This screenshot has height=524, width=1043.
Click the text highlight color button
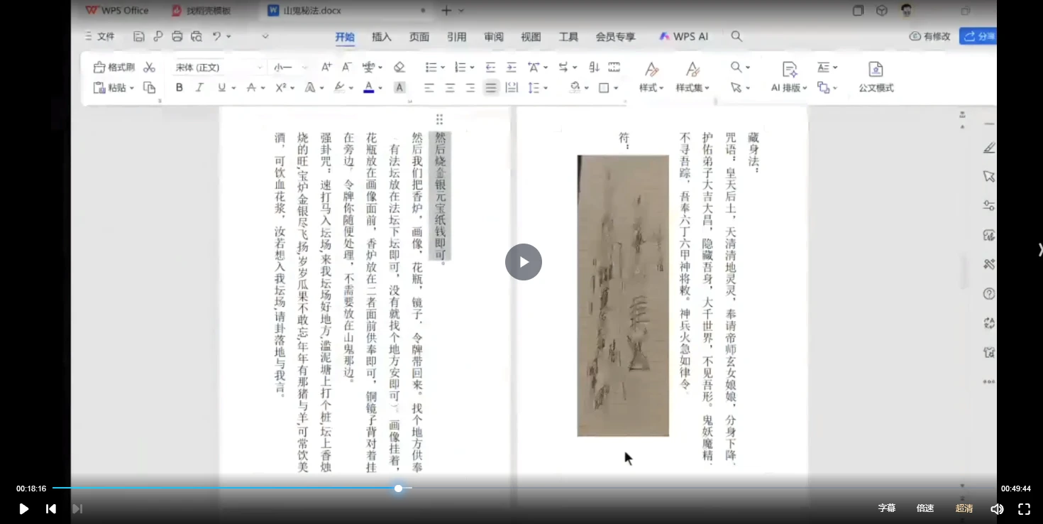coord(340,87)
